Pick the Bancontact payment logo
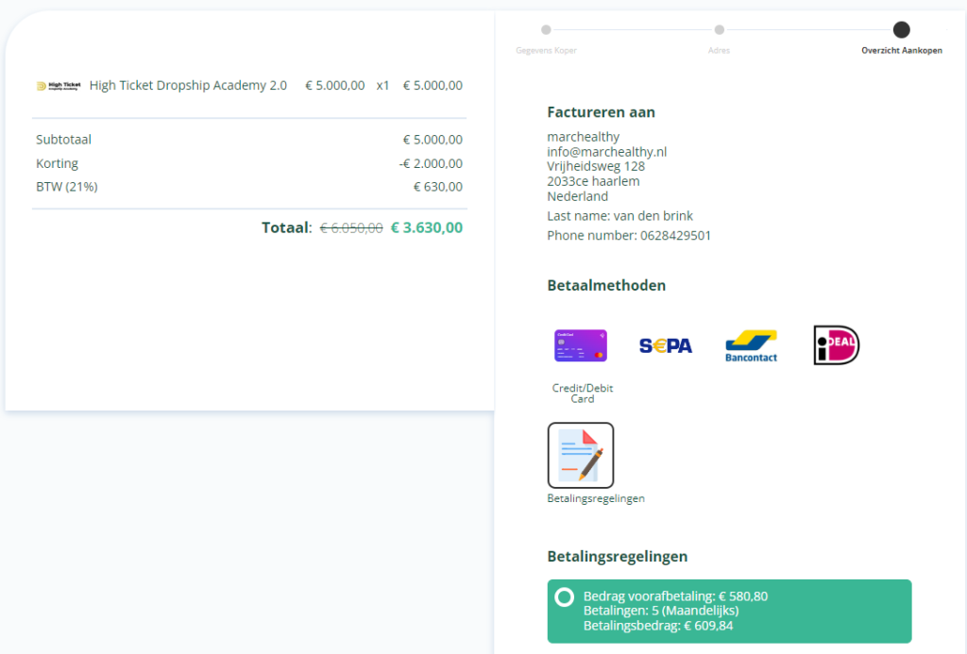This screenshot has width=967, height=654. (x=751, y=346)
